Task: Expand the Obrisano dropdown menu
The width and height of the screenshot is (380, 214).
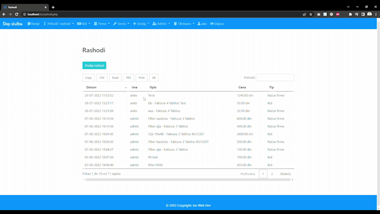Action: tap(184, 24)
